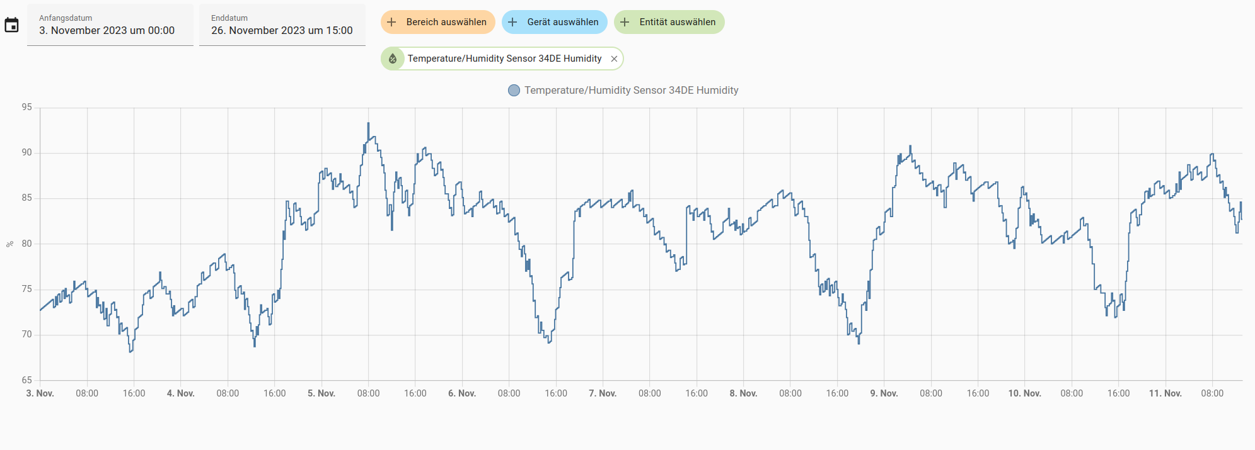Click the Temperature/Humidity Sensor 34DE Humidity chip label
Image resolution: width=1255 pixels, height=450 pixels.
click(x=504, y=59)
